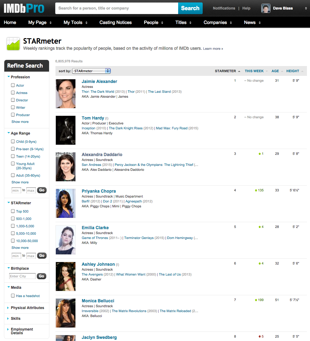The height and width of the screenshot is (341, 310).
Task: Open the sort by STARmeter dropdown
Action: tap(91, 71)
